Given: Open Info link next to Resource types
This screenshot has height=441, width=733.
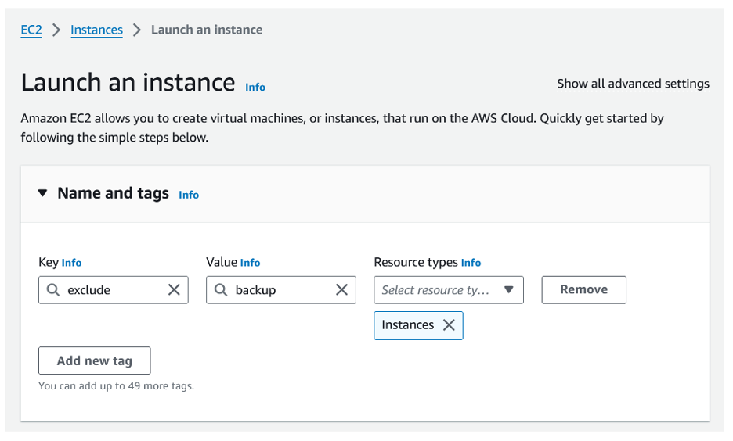Looking at the screenshot, I should 471,263.
